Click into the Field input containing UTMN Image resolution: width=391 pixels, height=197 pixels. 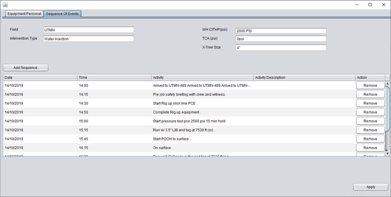88,30
